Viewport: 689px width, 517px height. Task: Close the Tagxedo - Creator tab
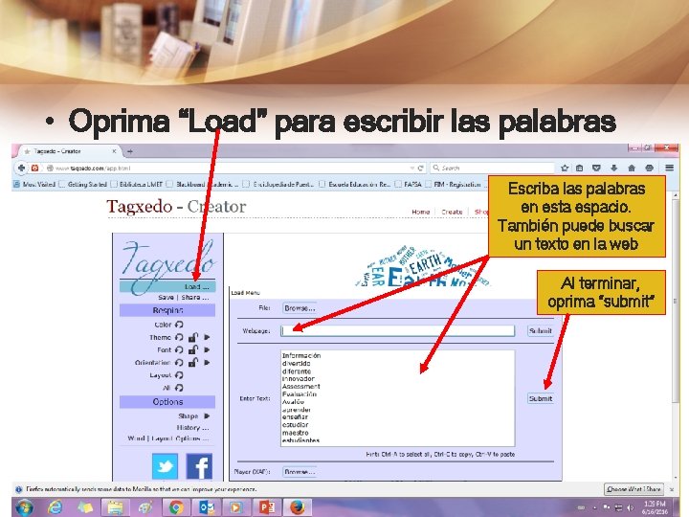point(114,151)
